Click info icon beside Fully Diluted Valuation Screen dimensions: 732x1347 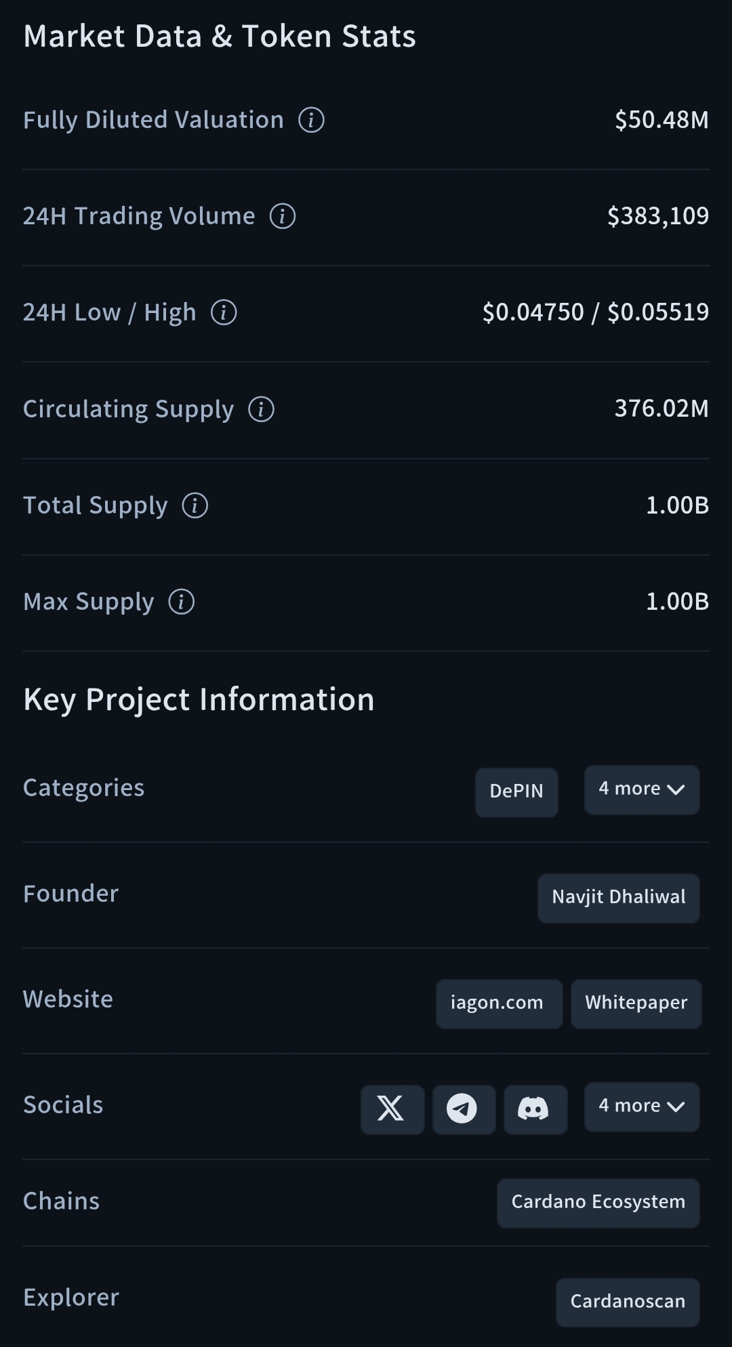pyautogui.click(x=312, y=120)
